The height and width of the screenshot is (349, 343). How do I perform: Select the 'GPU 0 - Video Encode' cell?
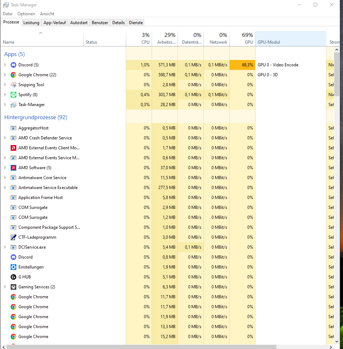291,65
